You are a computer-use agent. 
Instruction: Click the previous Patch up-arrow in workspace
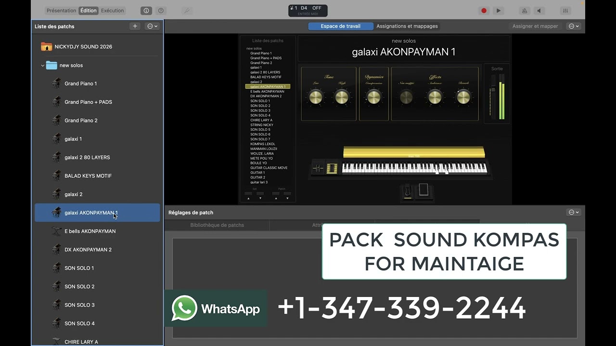click(x=276, y=198)
